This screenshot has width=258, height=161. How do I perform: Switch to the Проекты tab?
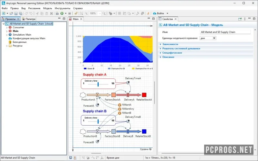point(10,19)
